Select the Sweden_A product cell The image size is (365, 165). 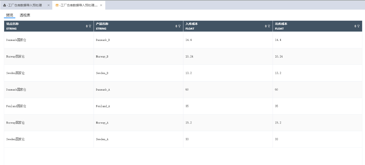pos(138,139)
